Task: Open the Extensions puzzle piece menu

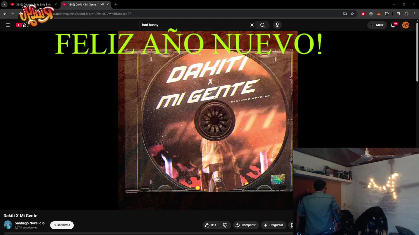Action: click(x=387, y=14)
